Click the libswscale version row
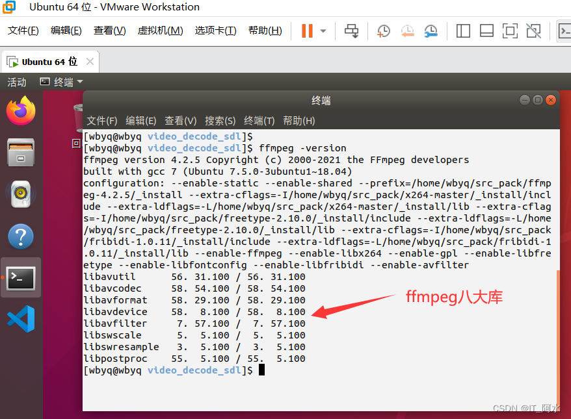 (x=194, y=335)
